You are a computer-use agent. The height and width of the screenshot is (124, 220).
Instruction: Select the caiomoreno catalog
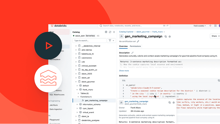[x=87, y=58]
